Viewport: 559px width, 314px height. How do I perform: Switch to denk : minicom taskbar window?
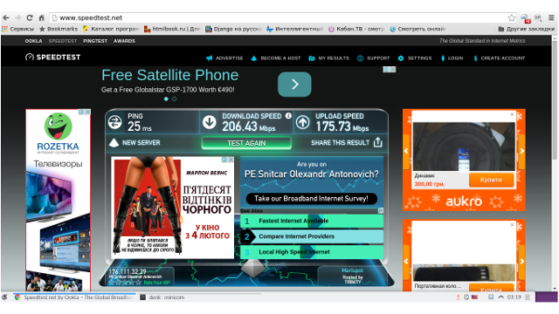click(162, 297)
